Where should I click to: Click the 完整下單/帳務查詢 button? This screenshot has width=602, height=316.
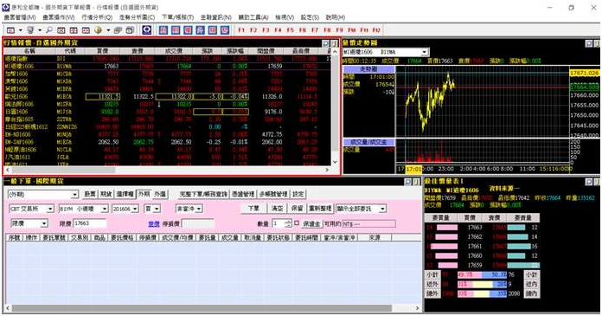(203, 194)
